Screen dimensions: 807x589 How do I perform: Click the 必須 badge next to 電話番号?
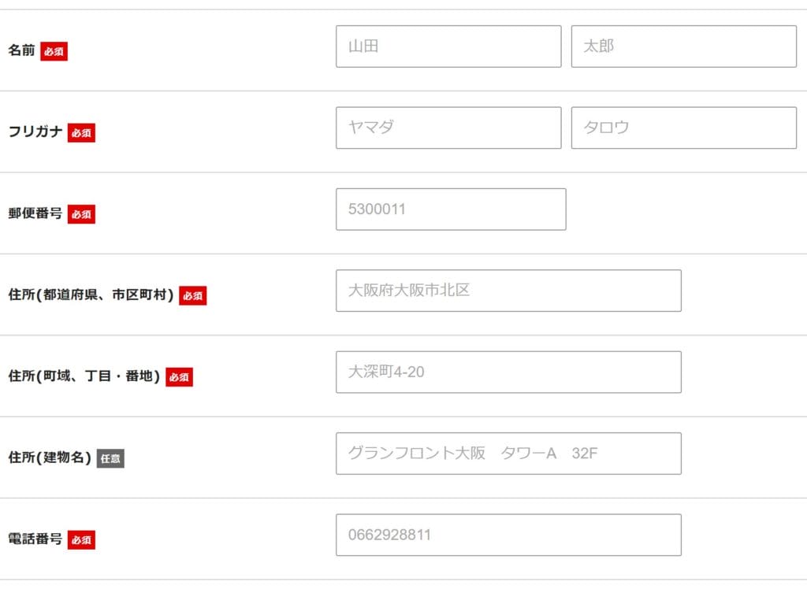click(x=81, y=540)
